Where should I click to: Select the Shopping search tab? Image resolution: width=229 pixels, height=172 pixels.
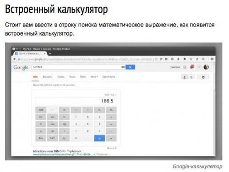(x=48, y=77)
